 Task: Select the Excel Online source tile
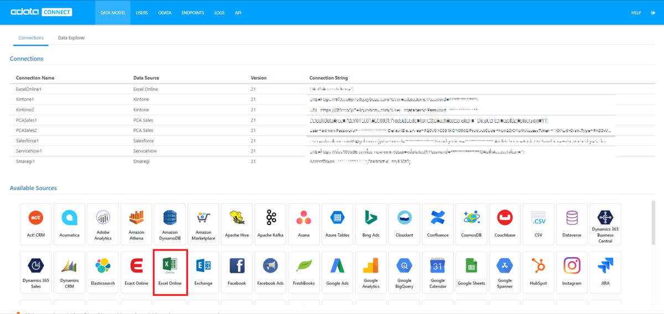pos(170,273)
